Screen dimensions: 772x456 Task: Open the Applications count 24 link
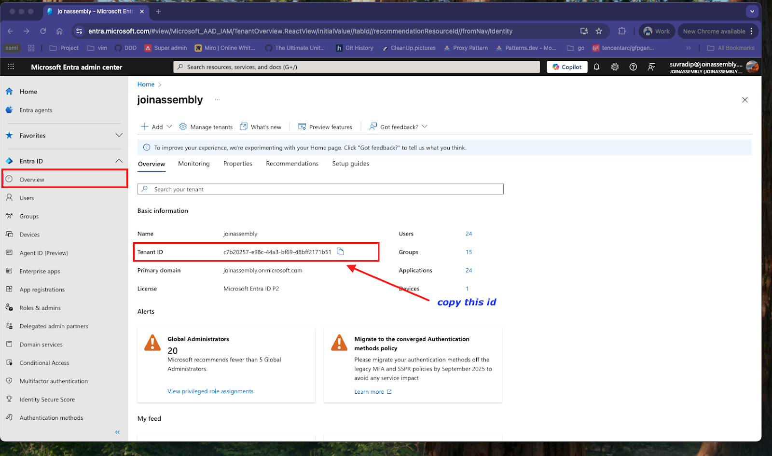pos(469,271)
